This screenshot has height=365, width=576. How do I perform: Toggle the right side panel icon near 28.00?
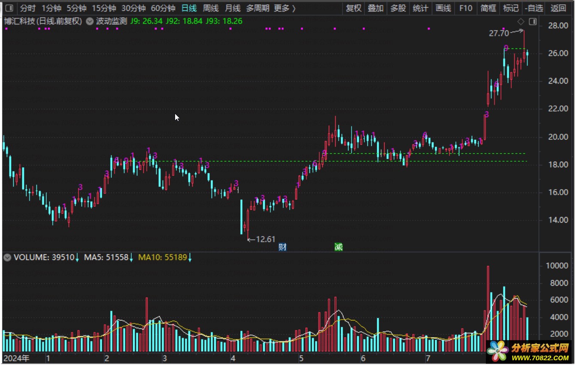(x=533, y=21)
